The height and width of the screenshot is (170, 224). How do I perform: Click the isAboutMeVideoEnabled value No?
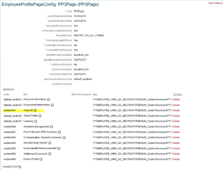pos(76,45)
